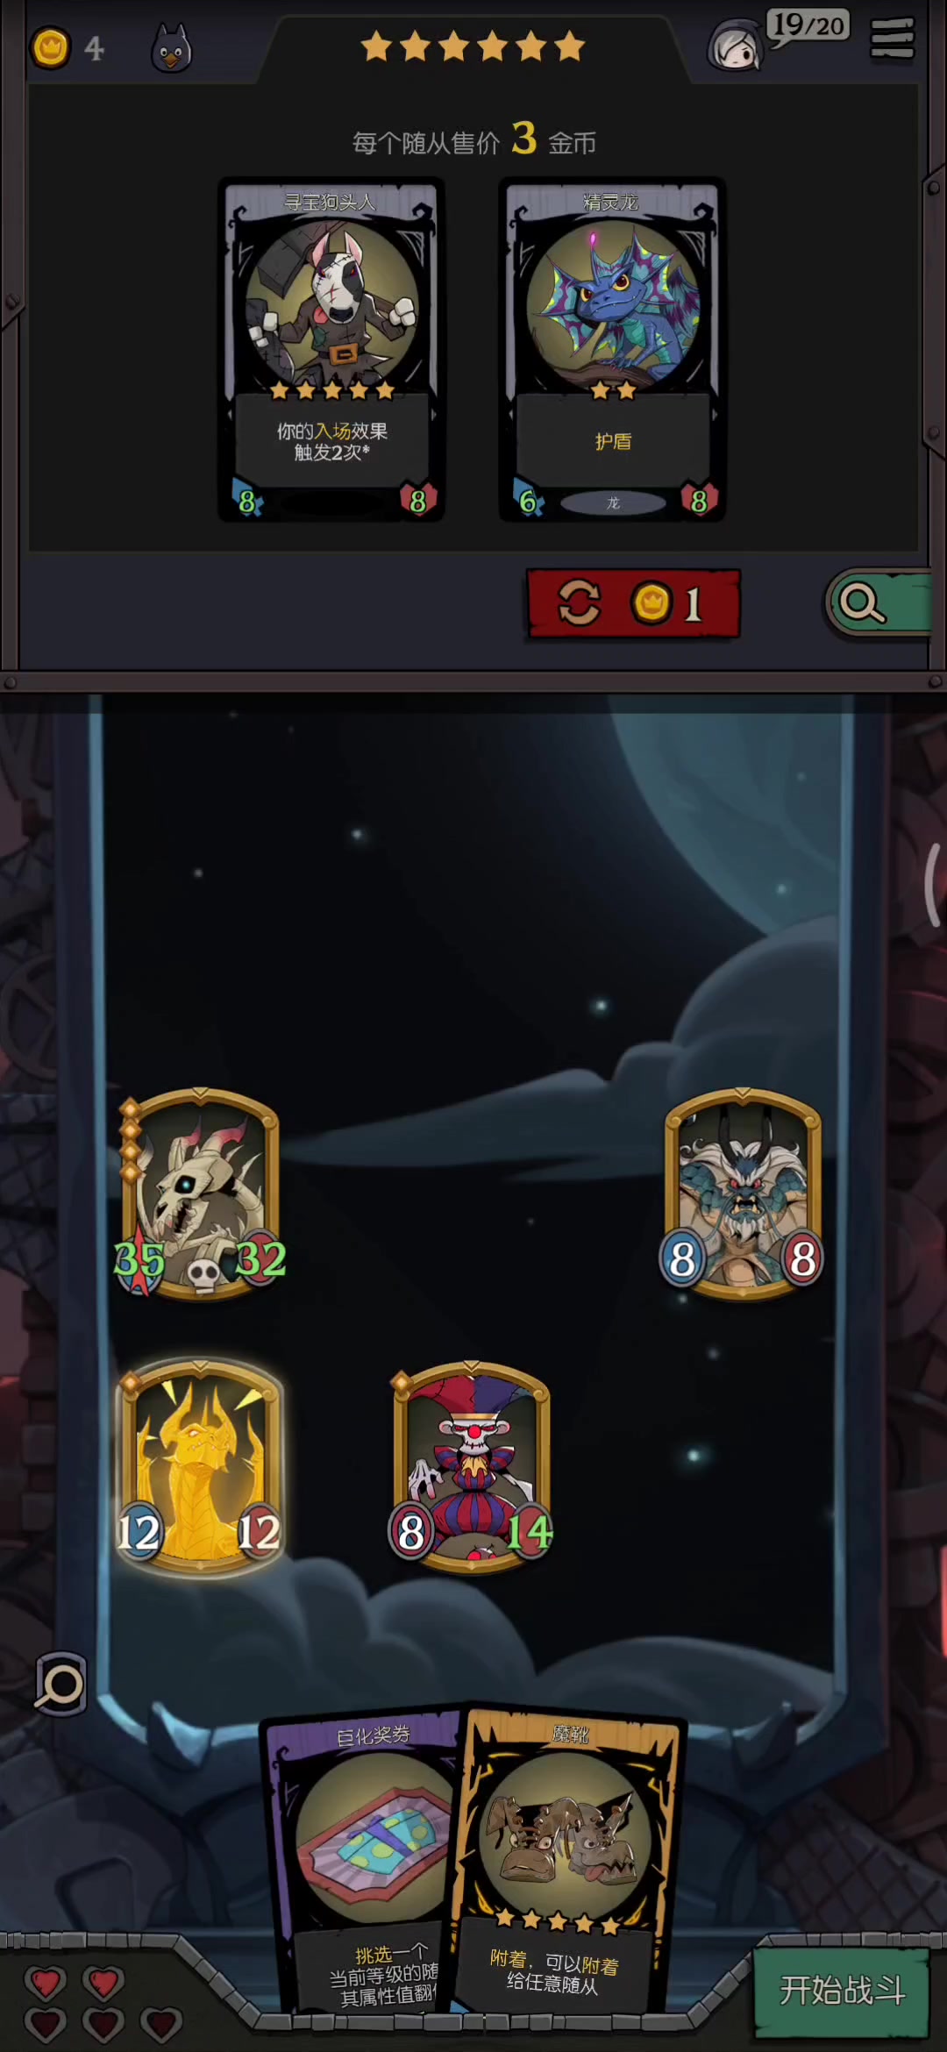
Task: Select the skeletal dragon 35/32 minion
Action: click(201, 1193)
